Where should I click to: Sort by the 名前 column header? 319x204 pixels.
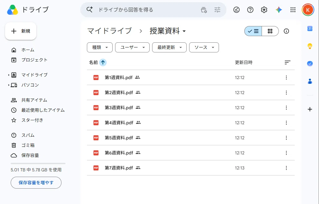click(x=93, y=62)
